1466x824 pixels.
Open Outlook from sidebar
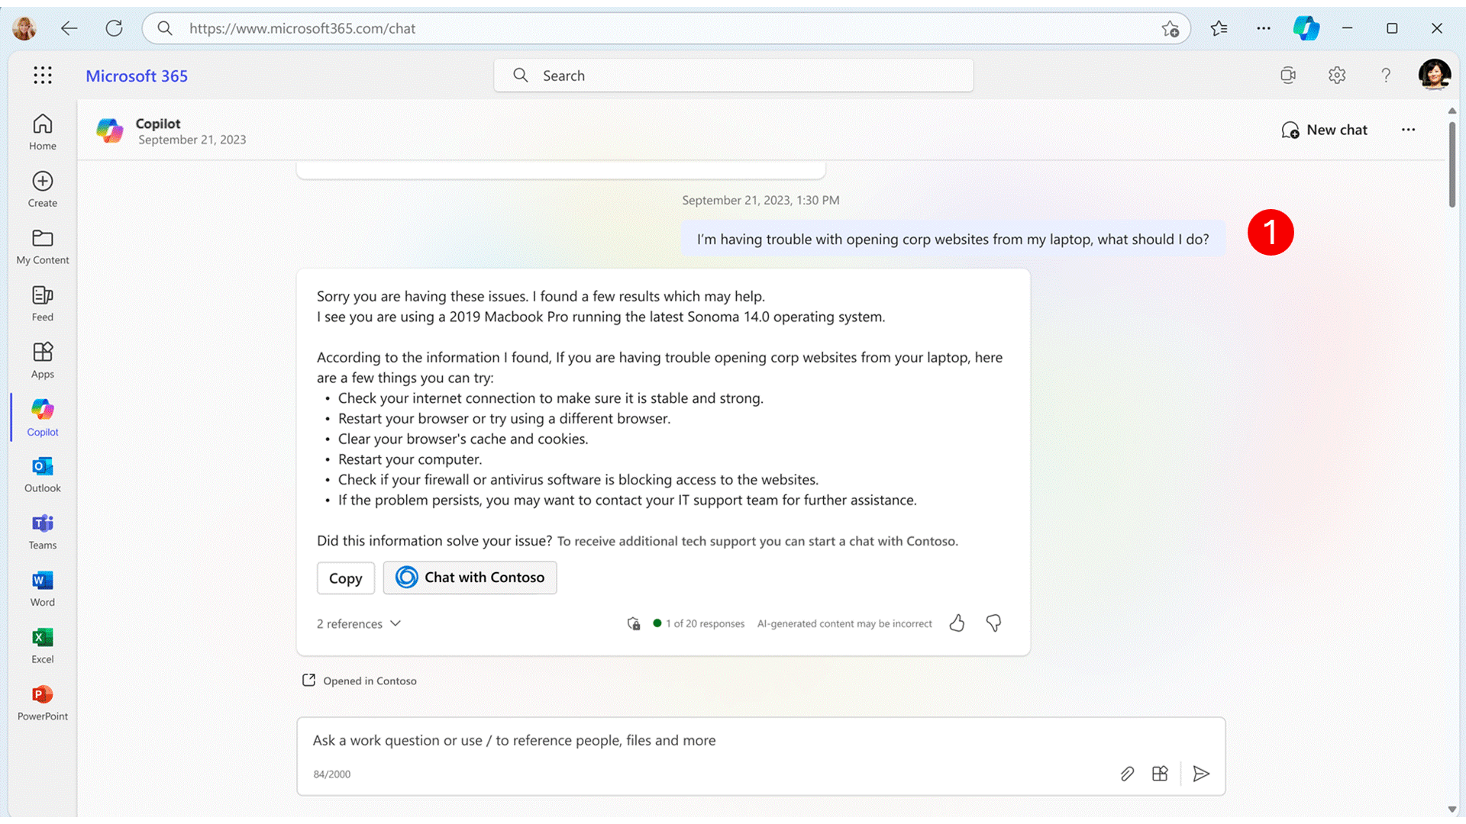coord(42,474)
